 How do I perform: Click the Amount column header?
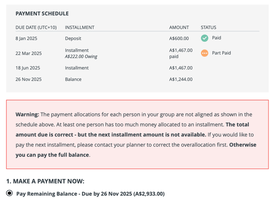[179, 27]
